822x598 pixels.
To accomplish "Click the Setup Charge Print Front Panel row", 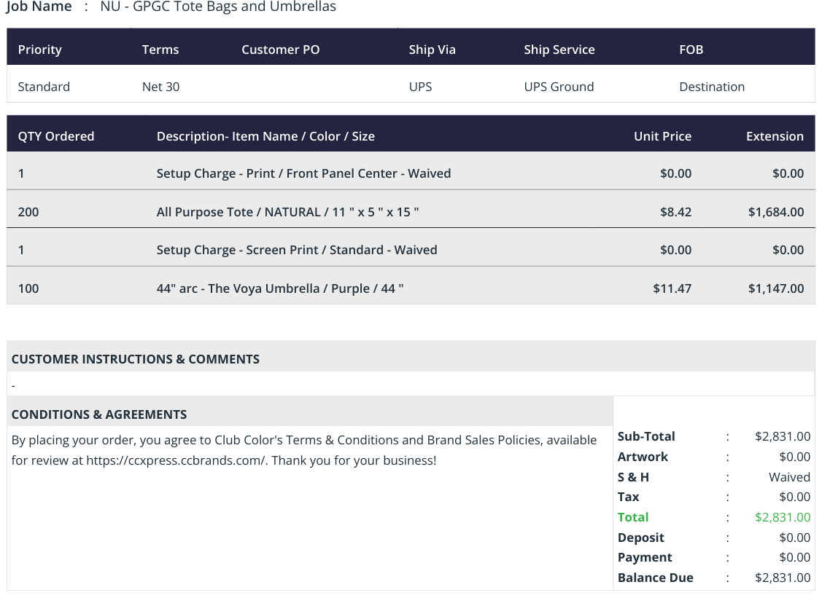I will [411, 173].
